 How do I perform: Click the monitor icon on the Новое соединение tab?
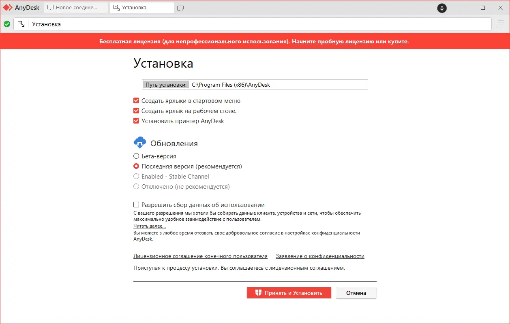click(x=50, y=7)
